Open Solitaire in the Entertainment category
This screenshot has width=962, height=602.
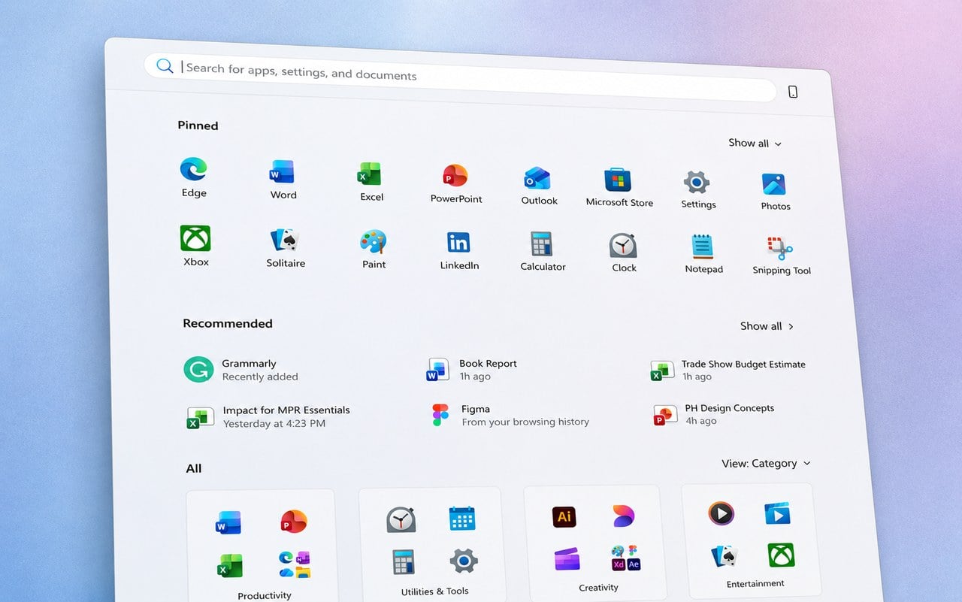tap(724, 556)
